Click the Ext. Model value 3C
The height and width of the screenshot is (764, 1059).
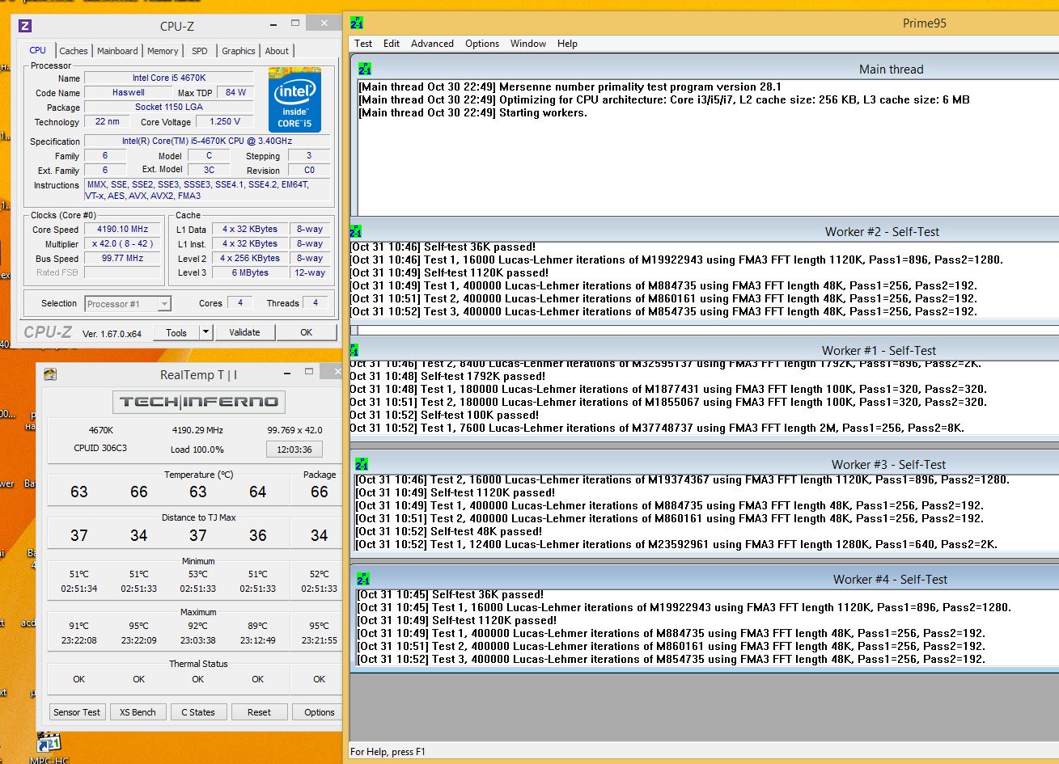click(209, 171)
